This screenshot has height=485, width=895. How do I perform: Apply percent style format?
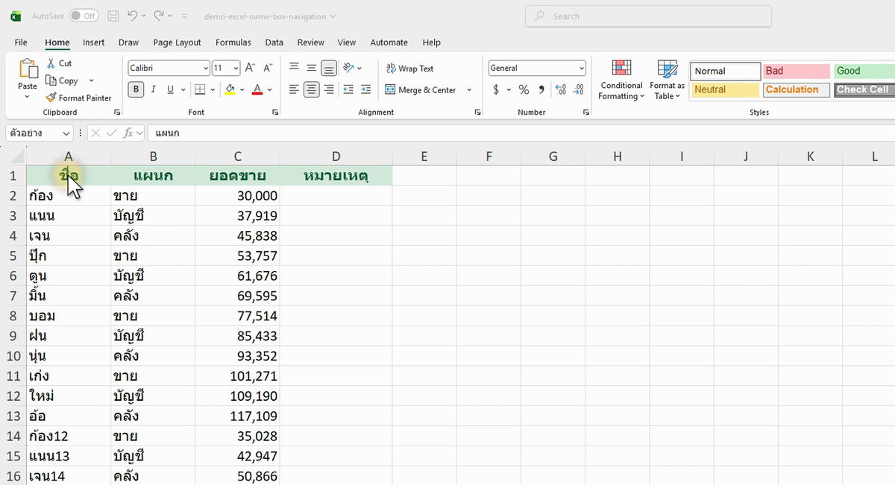pos(524,89)
